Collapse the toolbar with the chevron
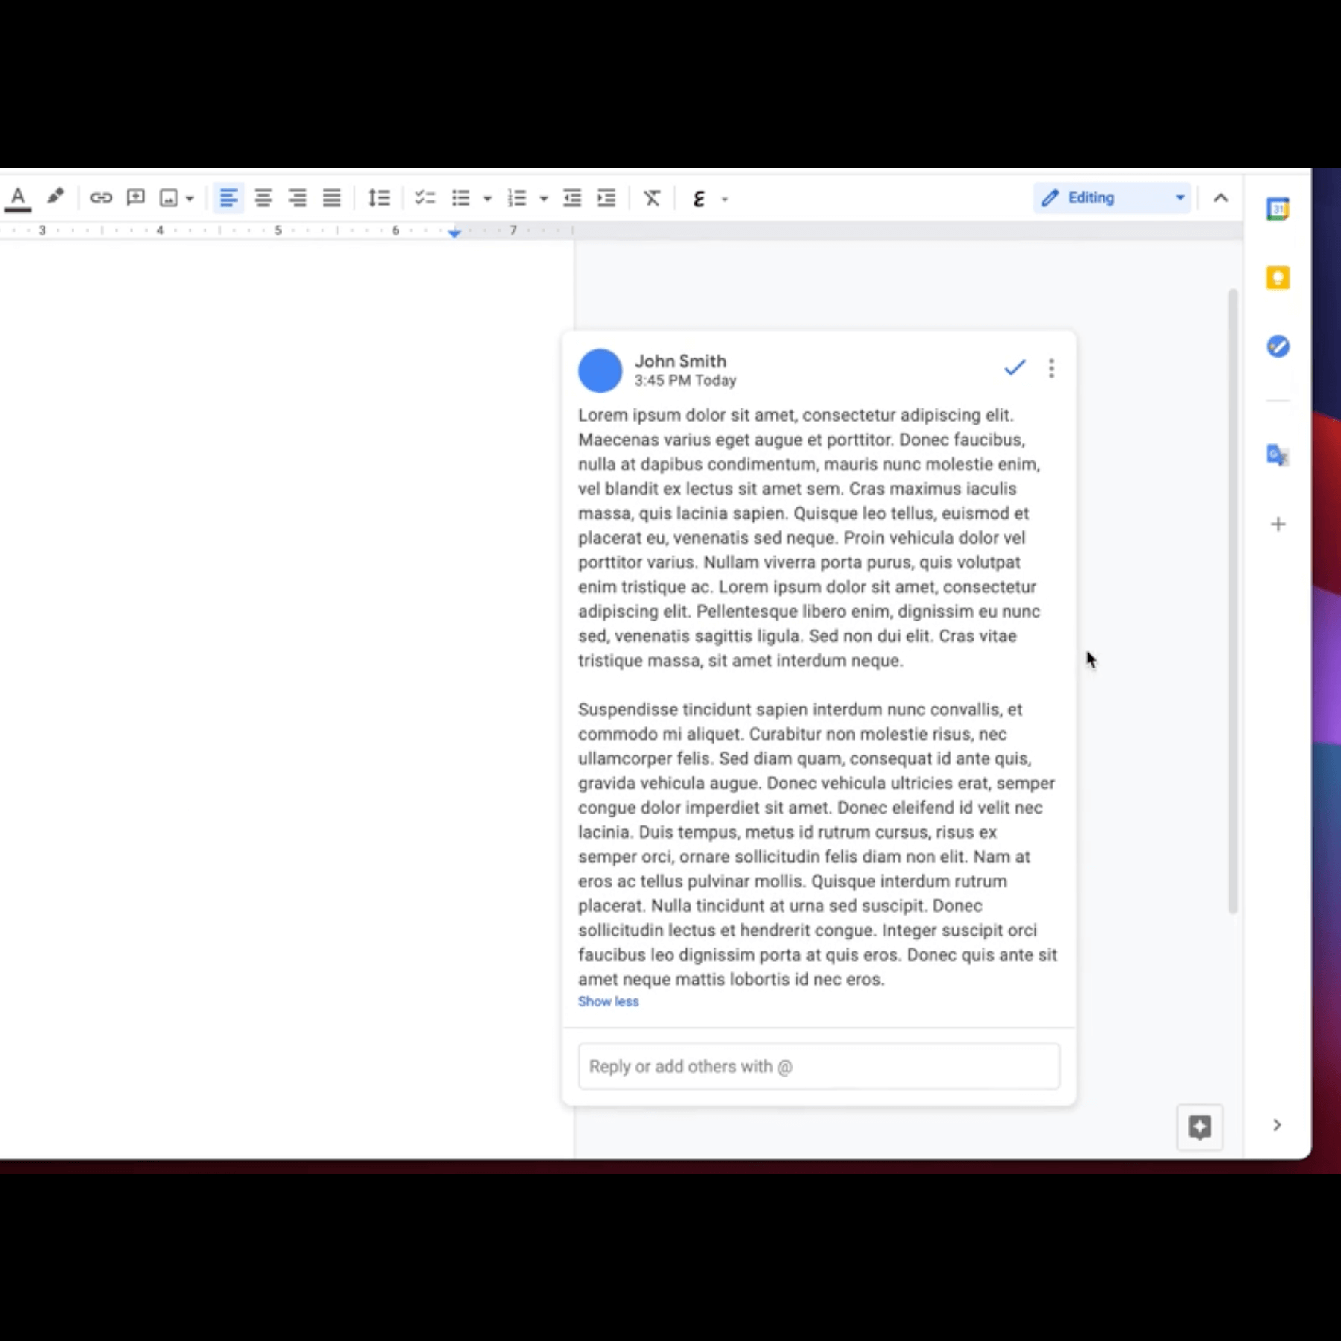 tap(1220, 197)
